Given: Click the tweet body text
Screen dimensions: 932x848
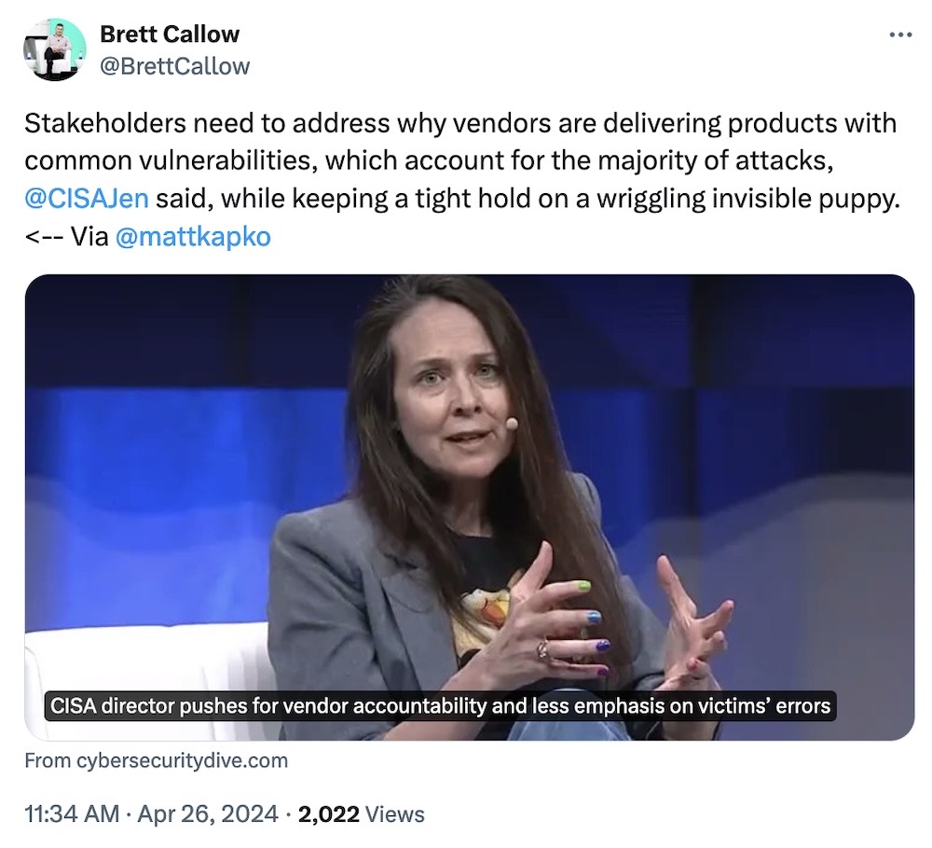Looking at the screenshot, I should (461, 179).
